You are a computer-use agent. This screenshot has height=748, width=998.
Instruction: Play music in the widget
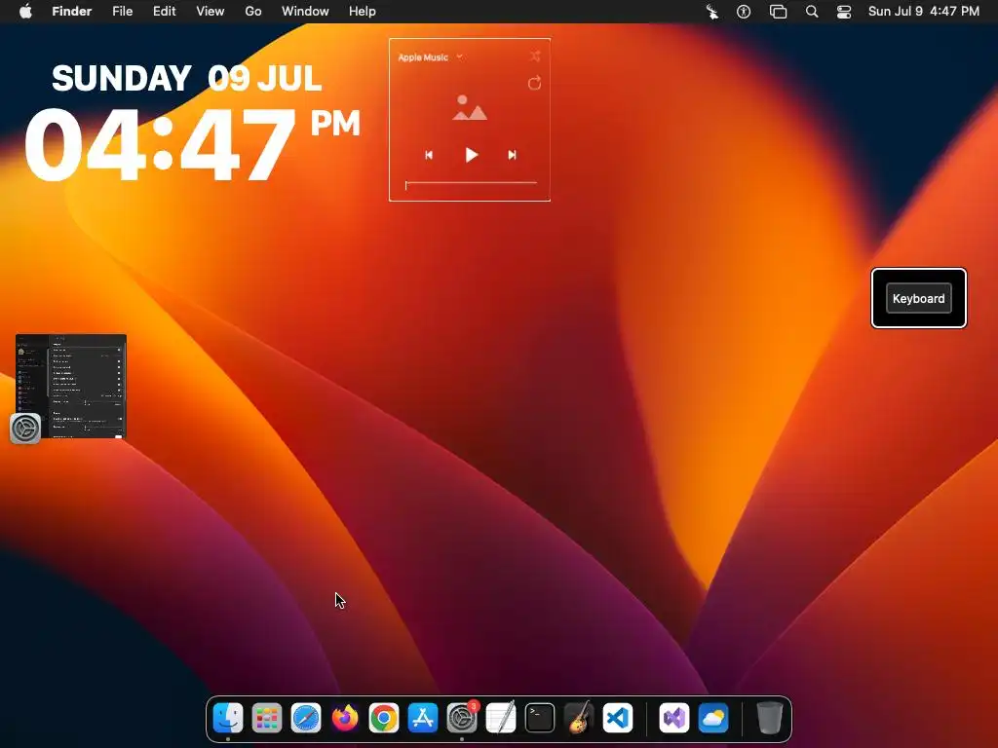[471, 155]
